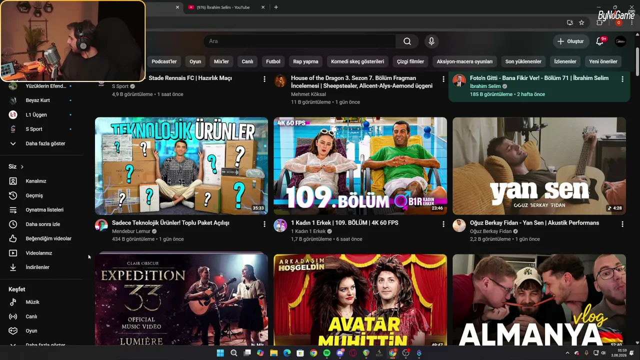Play Expedition 33 music video thumbnail
The image size is (640, 360).
[181, 299]
